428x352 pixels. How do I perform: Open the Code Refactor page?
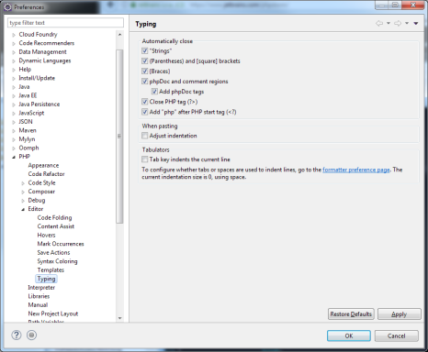pos(46,174)
